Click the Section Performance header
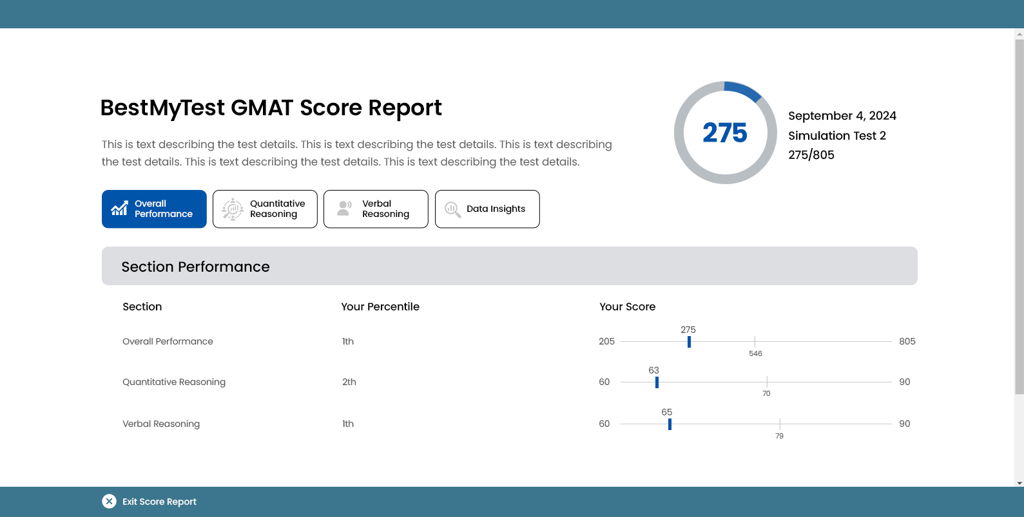This screenshot has width=1024, height=517. pos(509,266)
